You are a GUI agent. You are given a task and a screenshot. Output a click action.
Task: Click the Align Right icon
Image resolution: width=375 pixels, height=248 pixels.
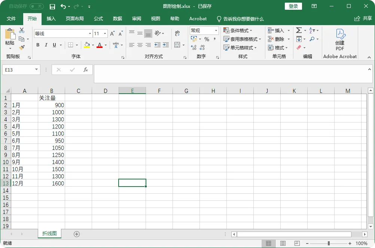tap(148, 45)
